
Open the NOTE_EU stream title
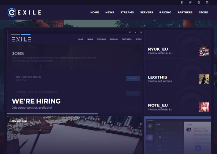158,105
